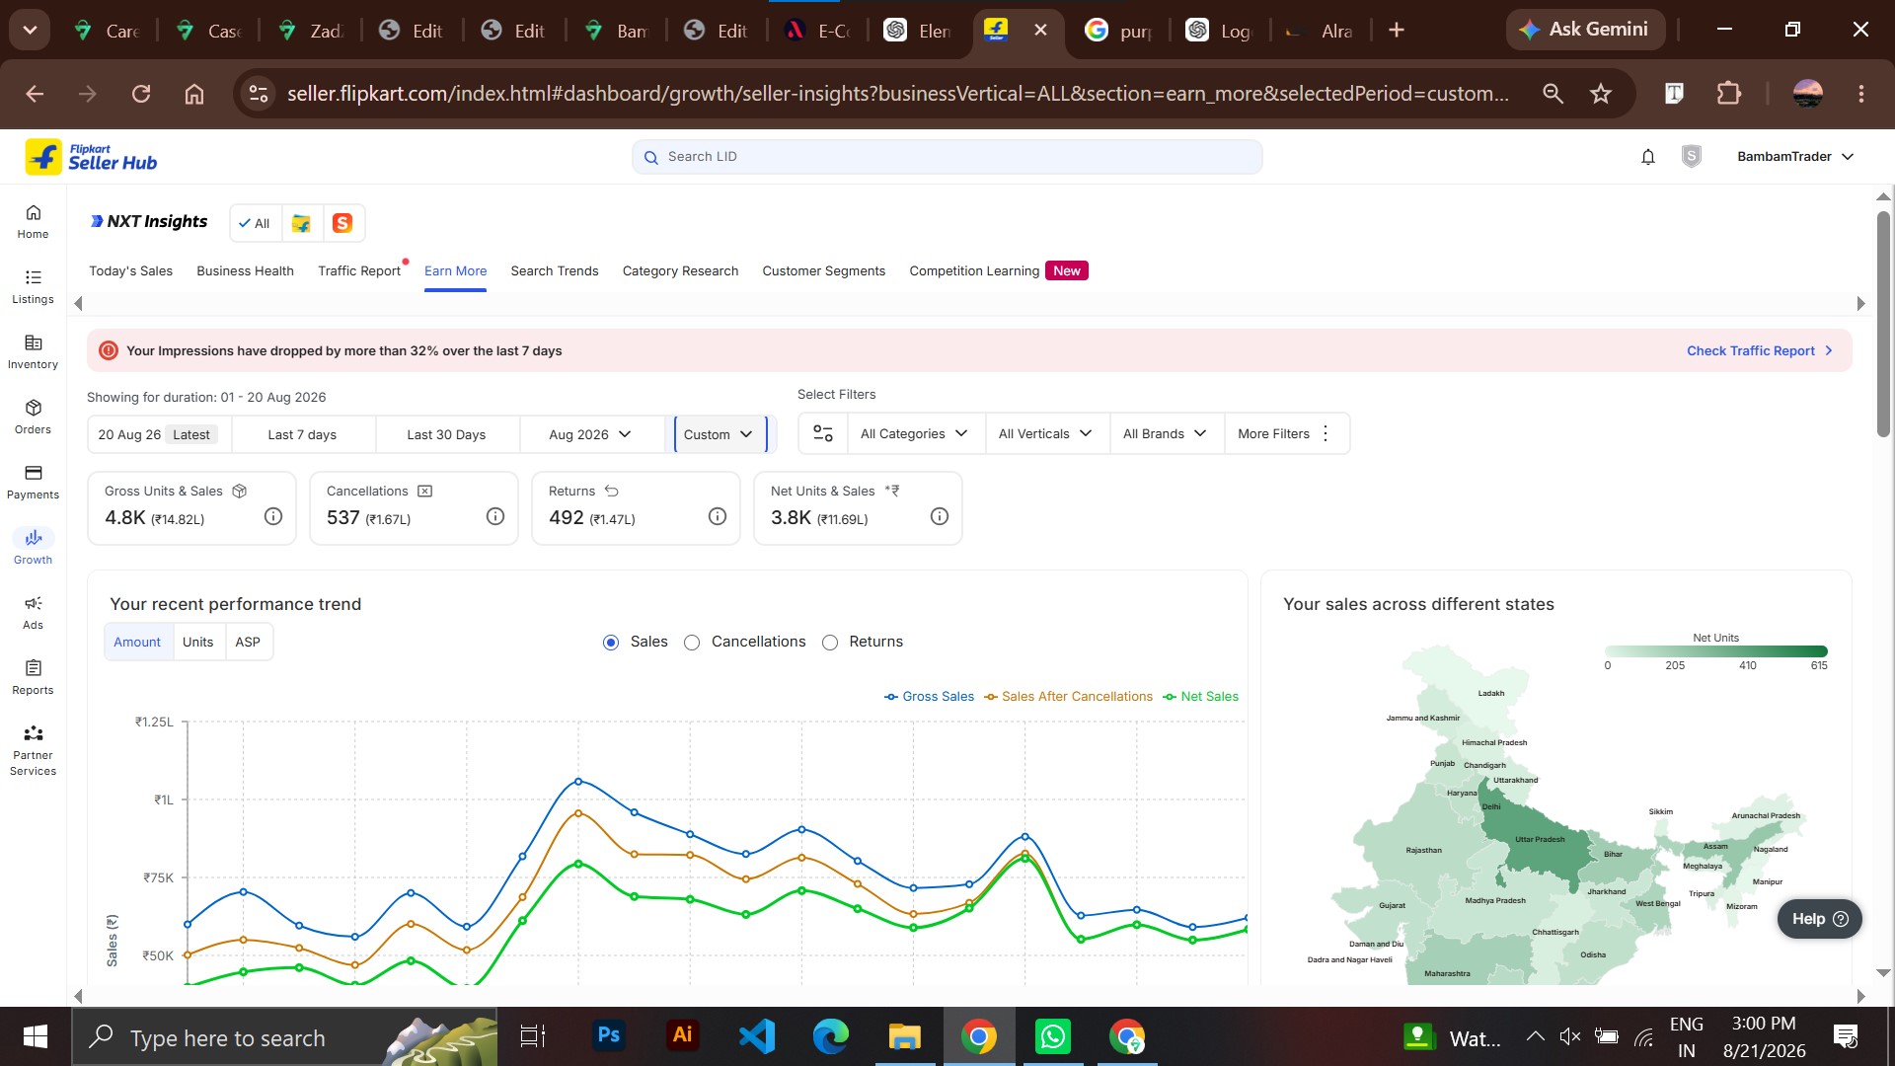Click the notification bell icon
Viewport: 1895px width, 1066px height.
1648,157
